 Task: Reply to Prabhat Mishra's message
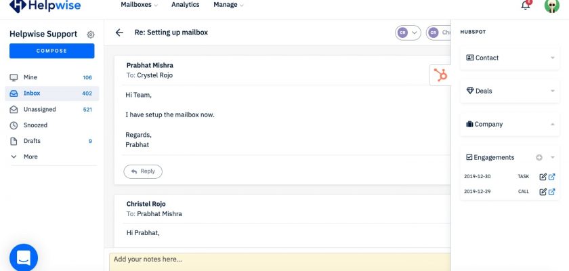(x=143, y=171)
